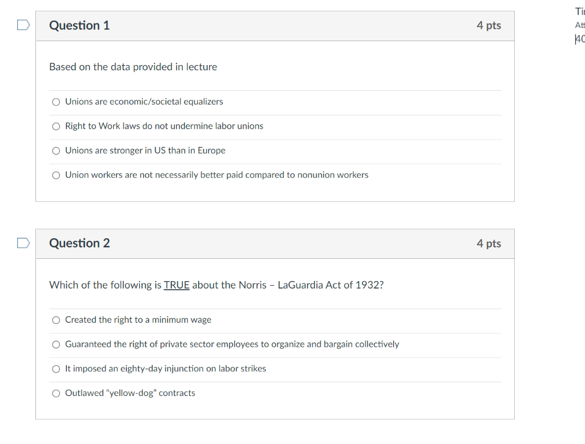Click the underlined TRUE word in Question 2

[177, 285]
